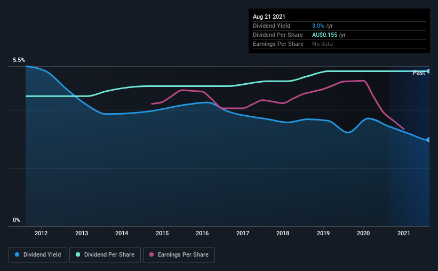Screen dimensions: 438x271
Task: Select the 2012 tick on the x-axis
Action: coord(41,233)
